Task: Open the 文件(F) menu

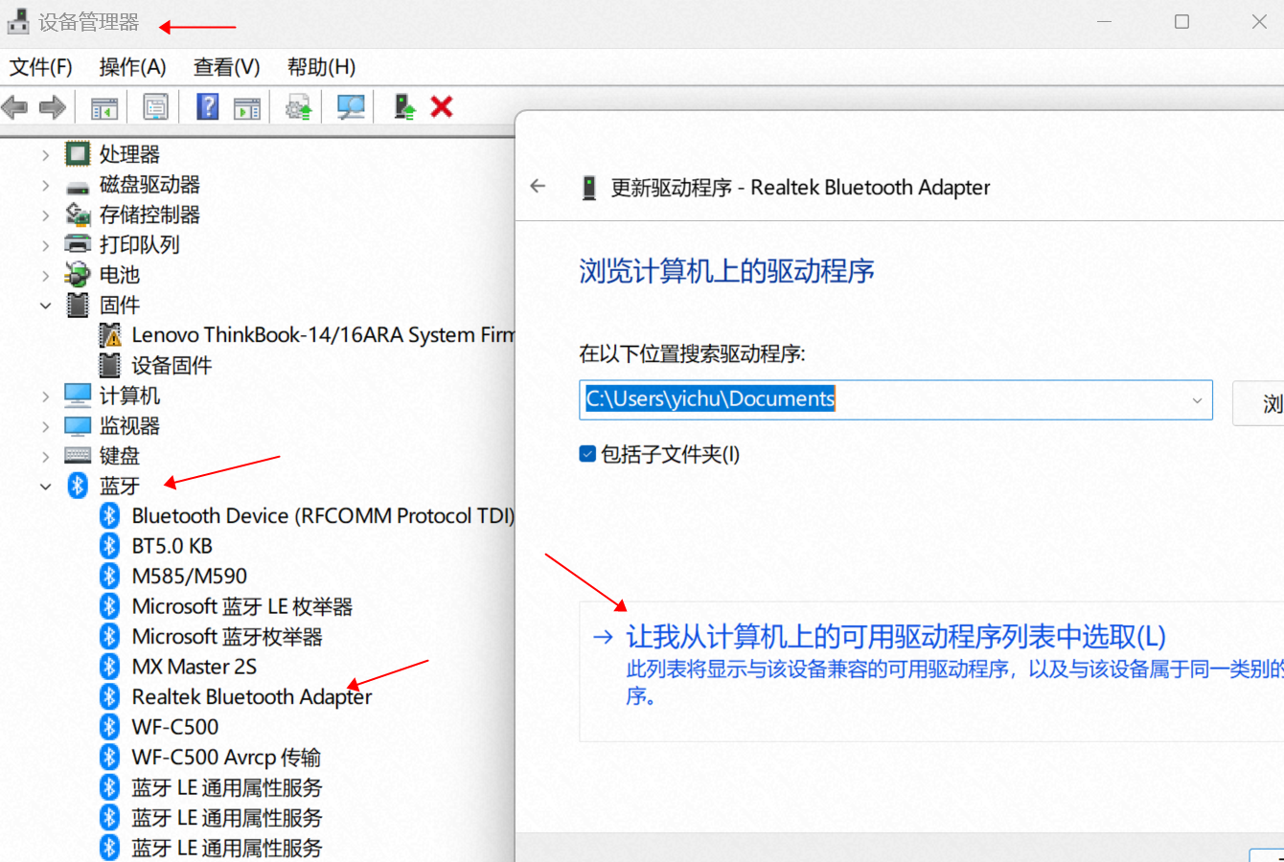Action: (x=40, y=67)
